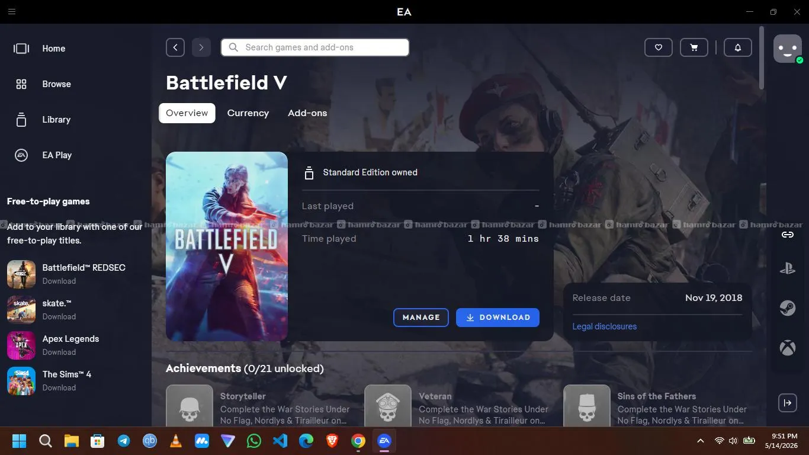
Task: Click the PlayStation account icon
Action: (x=788, y=269)
